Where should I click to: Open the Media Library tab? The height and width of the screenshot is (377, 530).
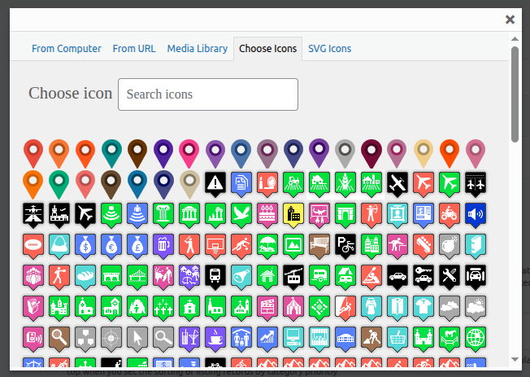click(x=198, y=49)
